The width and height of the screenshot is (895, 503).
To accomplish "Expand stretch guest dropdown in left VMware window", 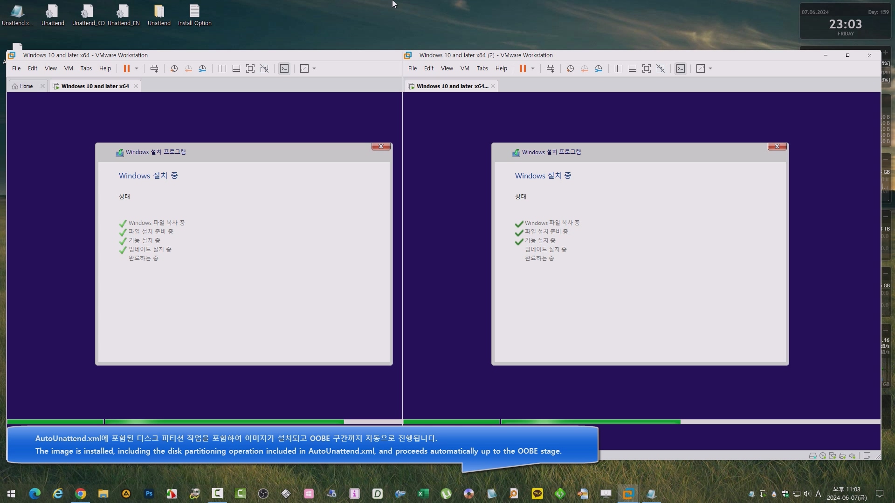I will (314, 68).
